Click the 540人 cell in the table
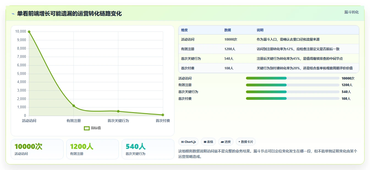Image resolution: width=370 pixels, height=170 pixels. point(229,59)
